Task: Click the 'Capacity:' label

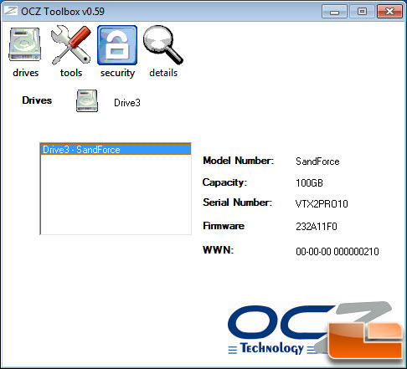Action: point(224,182)
